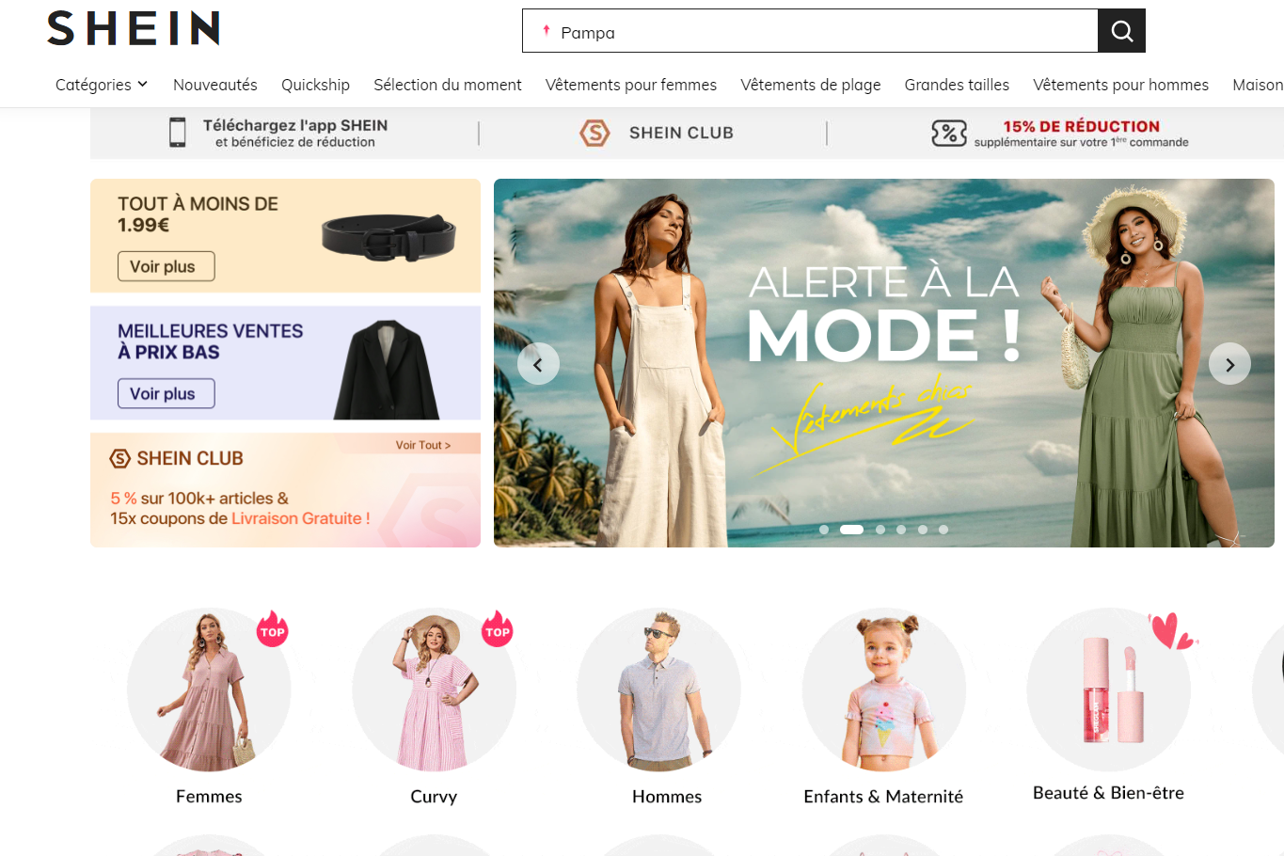The height and width of the screenshot is (856, 1284).
Task: Open the Curvy category thumbnail
Action: [x=434, y=690]
